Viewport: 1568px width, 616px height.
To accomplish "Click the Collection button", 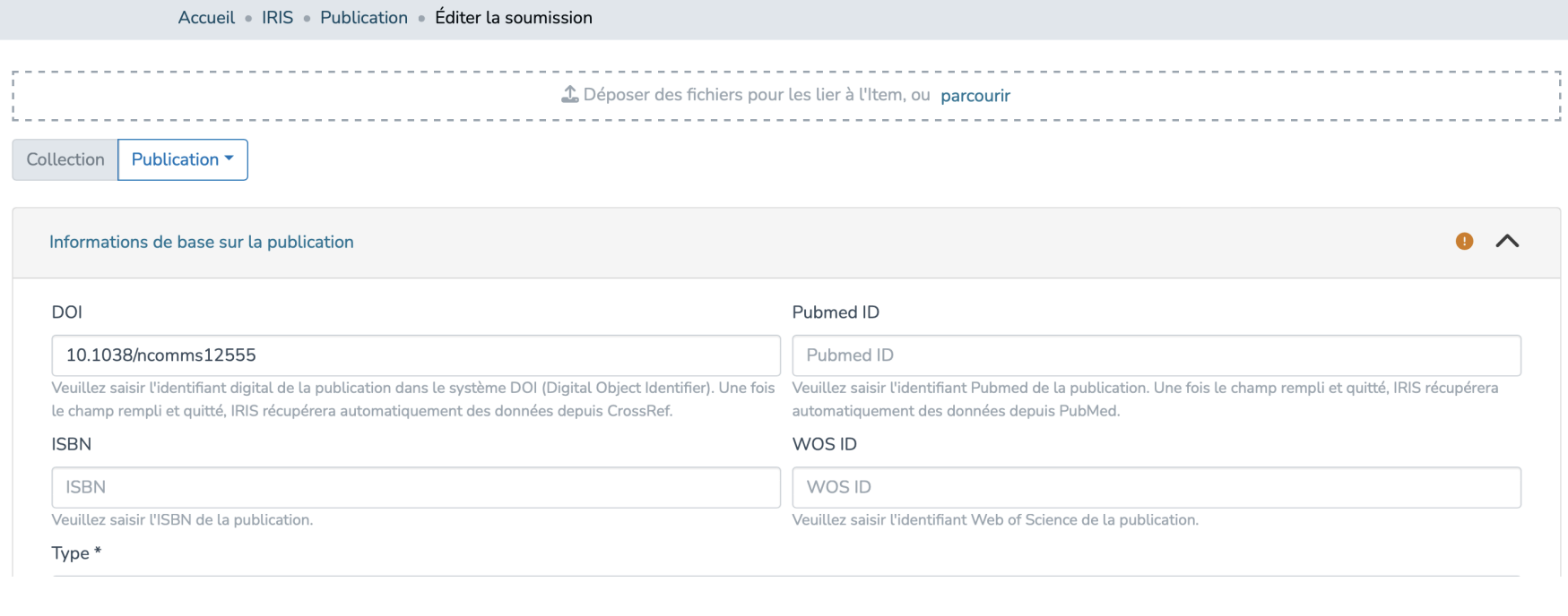I will 65,159.
